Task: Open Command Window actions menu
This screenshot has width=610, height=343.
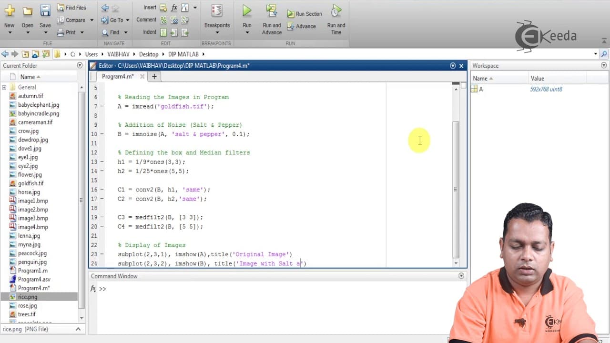Action: tap(461, 276)
